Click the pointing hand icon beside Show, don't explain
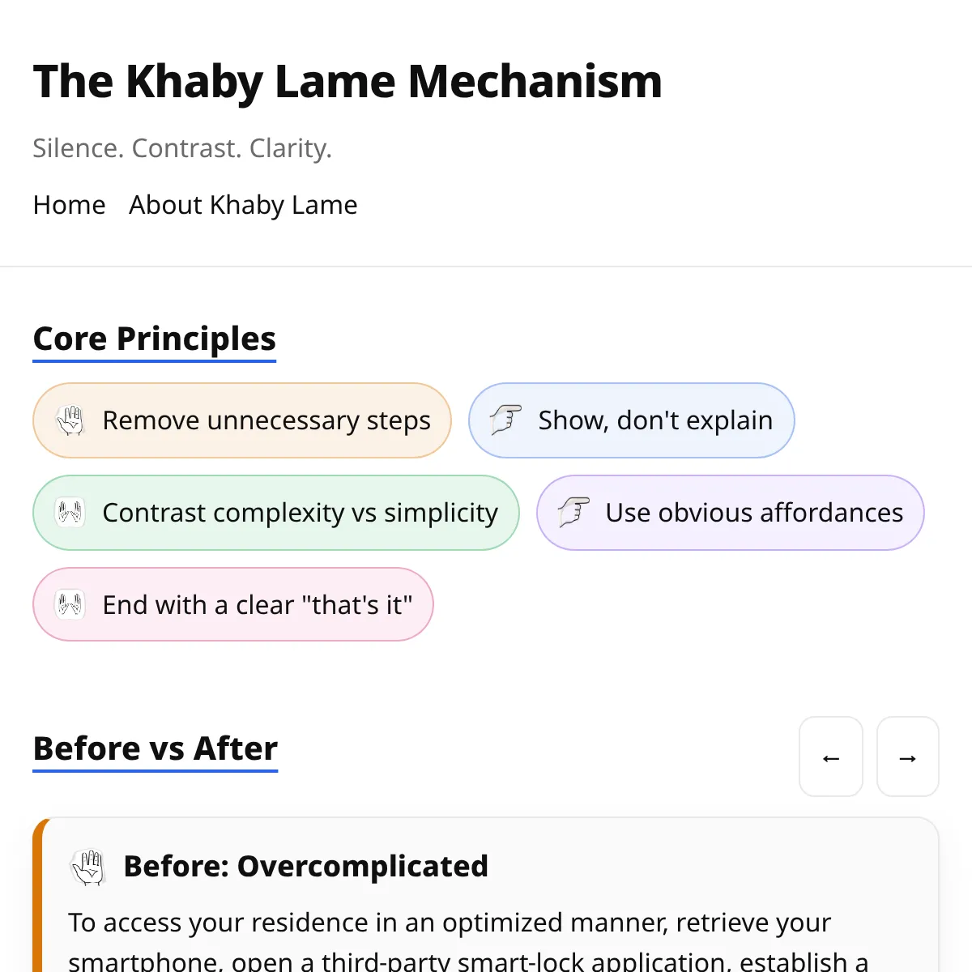This screenshot has width=972, height=972. coord(506,420)
